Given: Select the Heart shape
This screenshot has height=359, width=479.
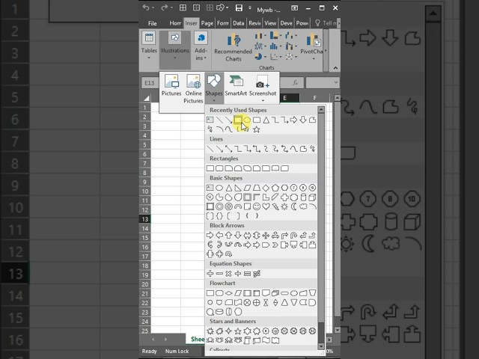Looking at the screenshot, I should click(x=266, y=206).
